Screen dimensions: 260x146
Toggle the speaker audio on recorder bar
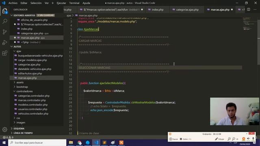[x=248, y=139]
